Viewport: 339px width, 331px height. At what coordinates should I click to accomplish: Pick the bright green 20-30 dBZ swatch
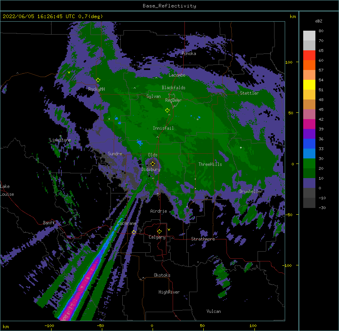[309, 164]
